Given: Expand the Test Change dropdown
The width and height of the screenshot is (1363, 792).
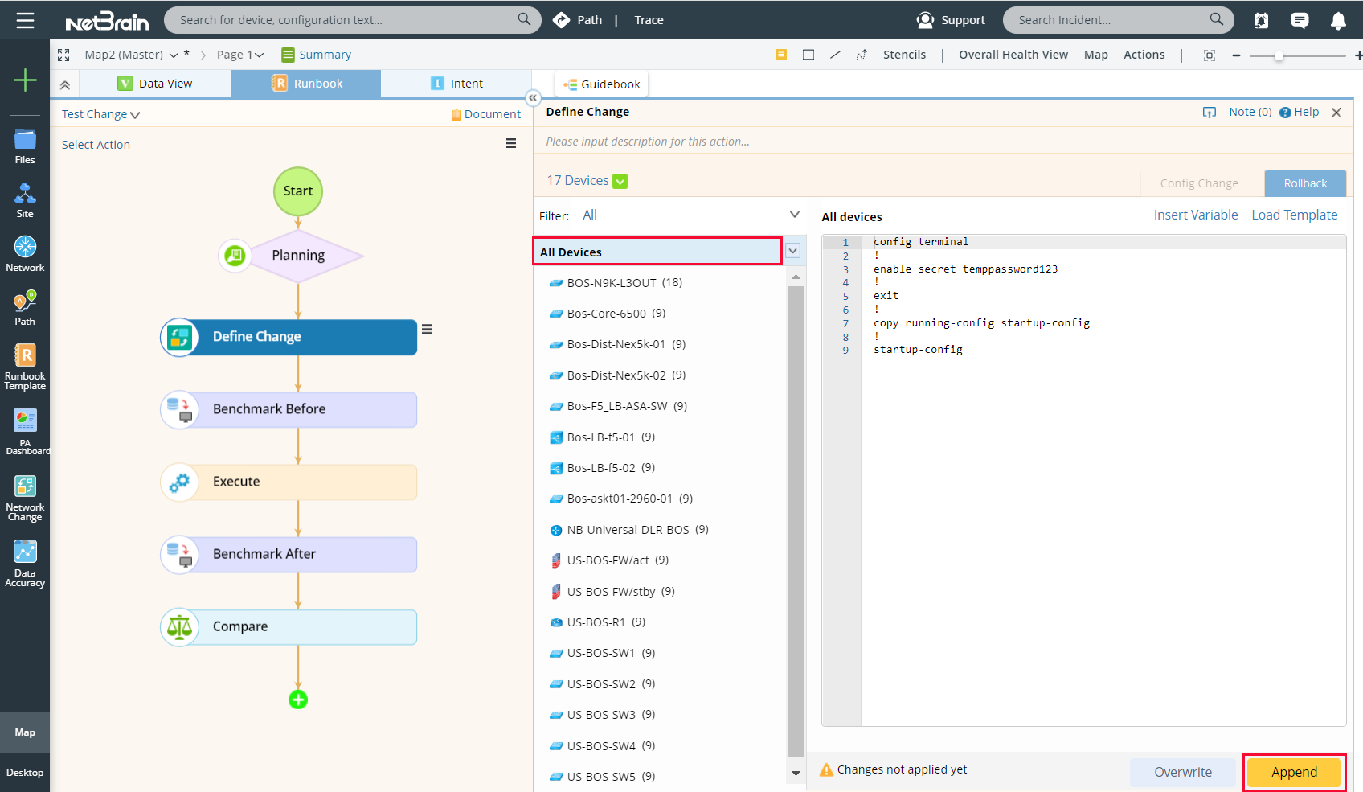Looking at the screenshot, I should click(x=100, y=114).
